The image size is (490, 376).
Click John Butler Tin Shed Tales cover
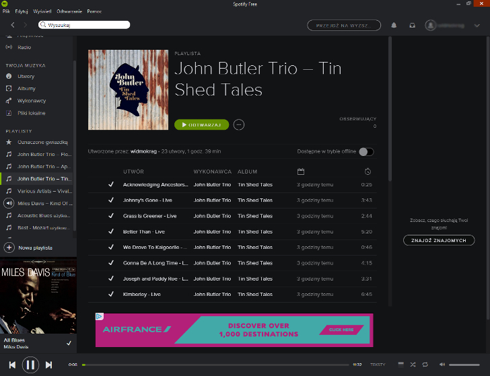pos(128,89)
